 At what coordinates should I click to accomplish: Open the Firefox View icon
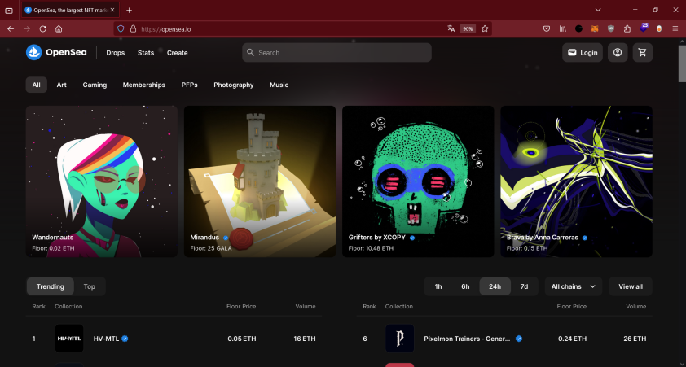tap(9, 10)
